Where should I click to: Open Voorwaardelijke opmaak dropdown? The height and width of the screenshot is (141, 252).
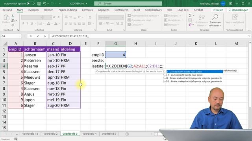click(143, 16)
